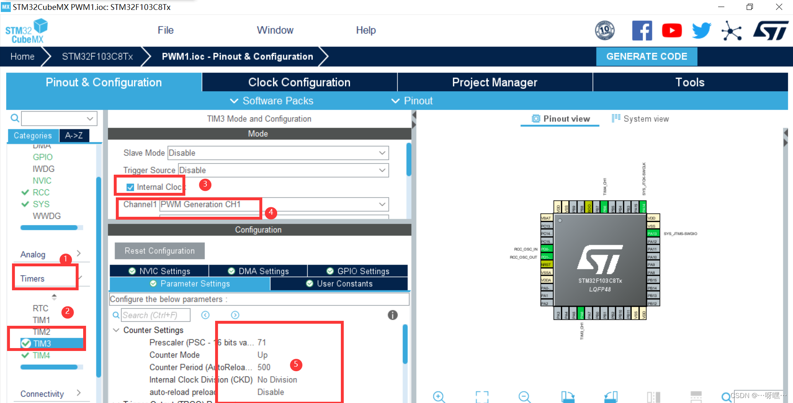This screenshot has height=403, width=793.
Task: Open the Window menu
Action: click(275, 30)
